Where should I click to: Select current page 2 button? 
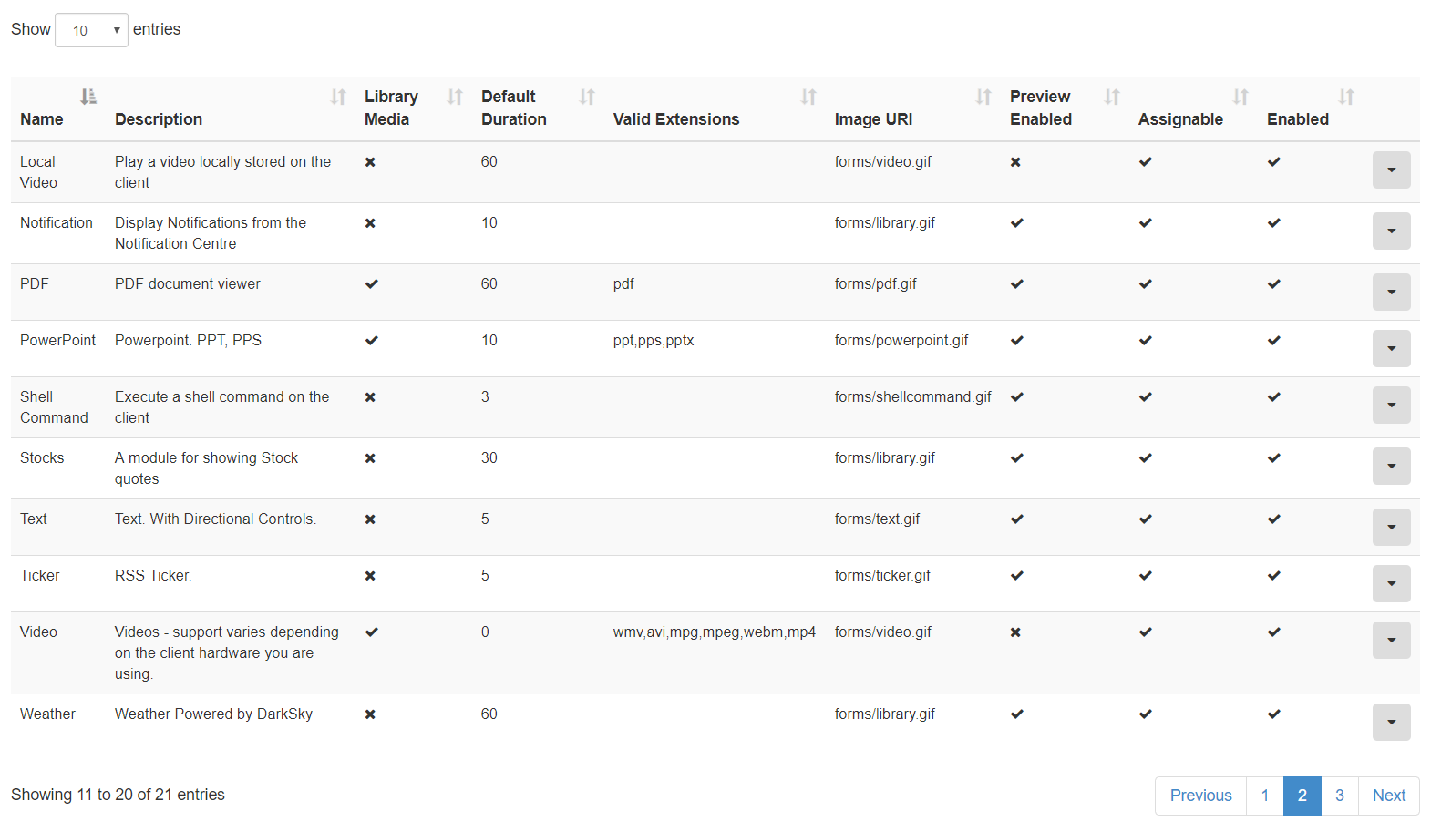tap(1302, 796)
